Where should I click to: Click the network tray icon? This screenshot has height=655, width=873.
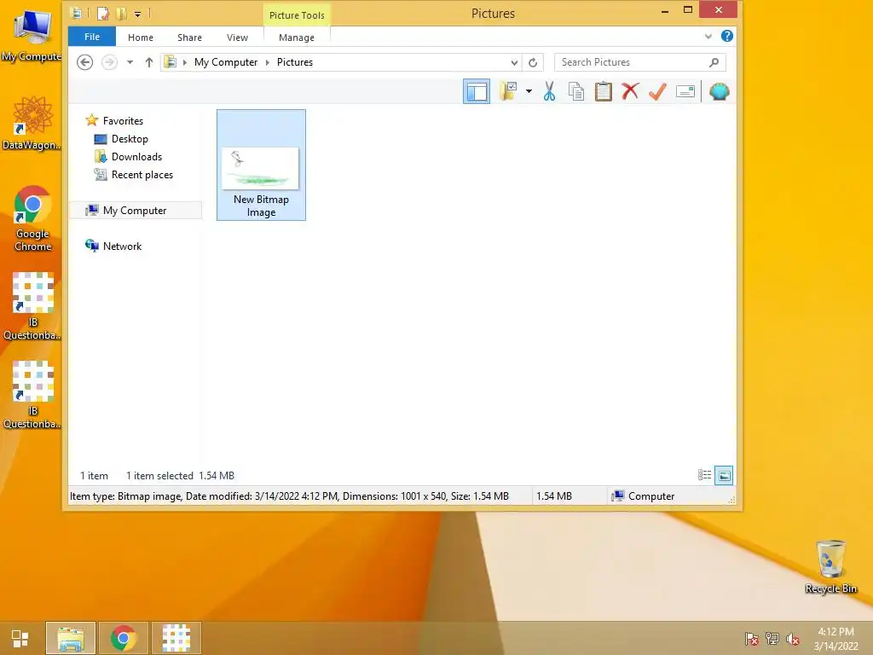772,639
